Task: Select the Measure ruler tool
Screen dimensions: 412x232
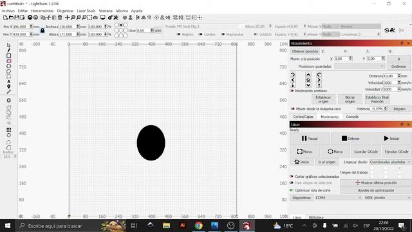Action: click(x=8, y=92)
